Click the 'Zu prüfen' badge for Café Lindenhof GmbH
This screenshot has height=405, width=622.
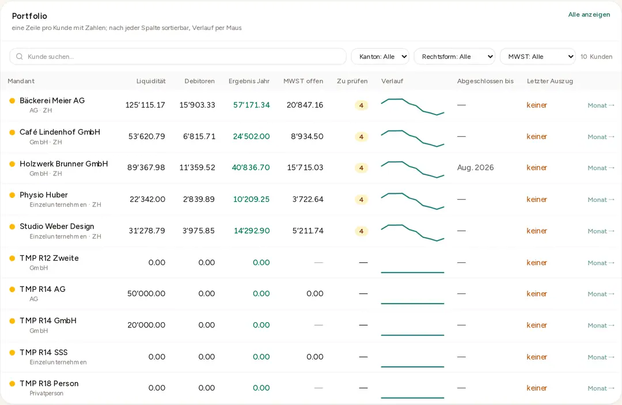361,137
